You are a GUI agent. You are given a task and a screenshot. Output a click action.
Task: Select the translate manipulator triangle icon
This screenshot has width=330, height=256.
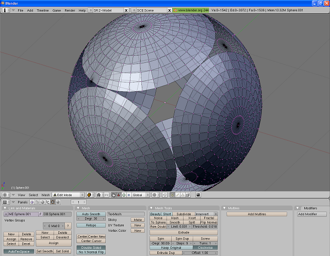pyautogui.click(x=119, y=195)
